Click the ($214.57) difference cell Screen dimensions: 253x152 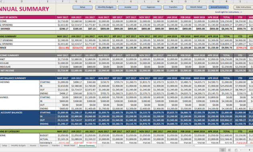click(76, 48)
